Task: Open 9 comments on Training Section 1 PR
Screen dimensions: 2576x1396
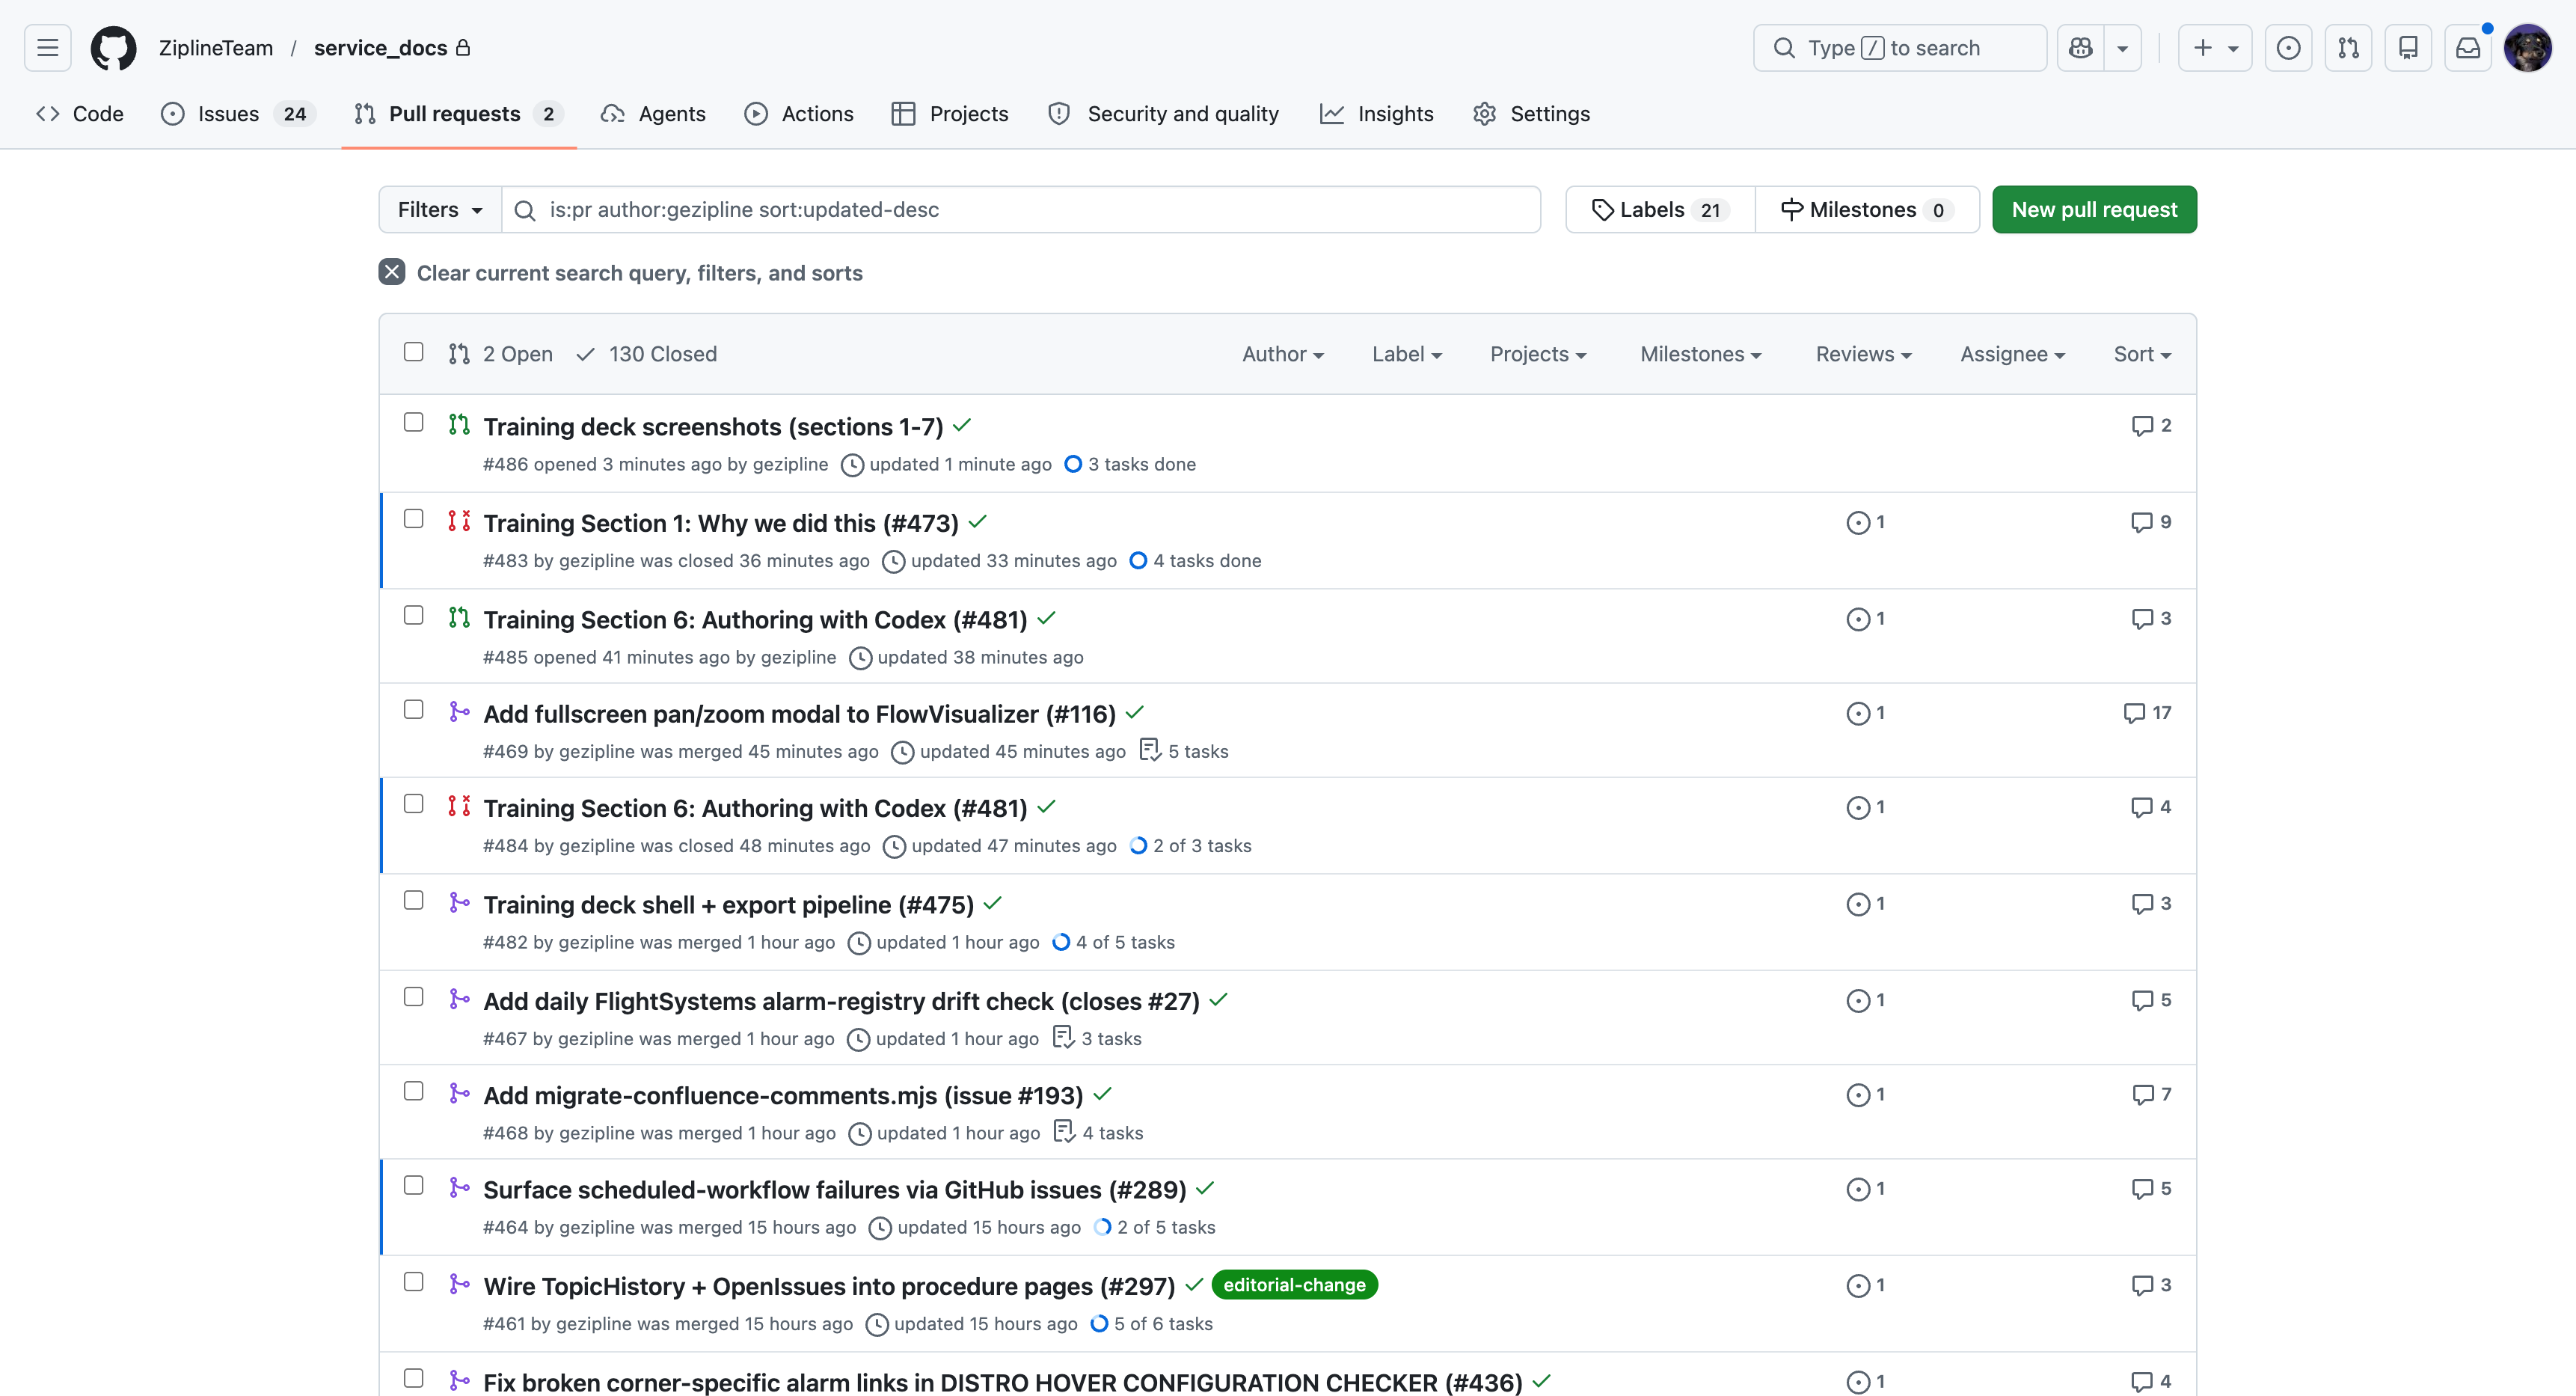Action: (x=2151, y=521)
